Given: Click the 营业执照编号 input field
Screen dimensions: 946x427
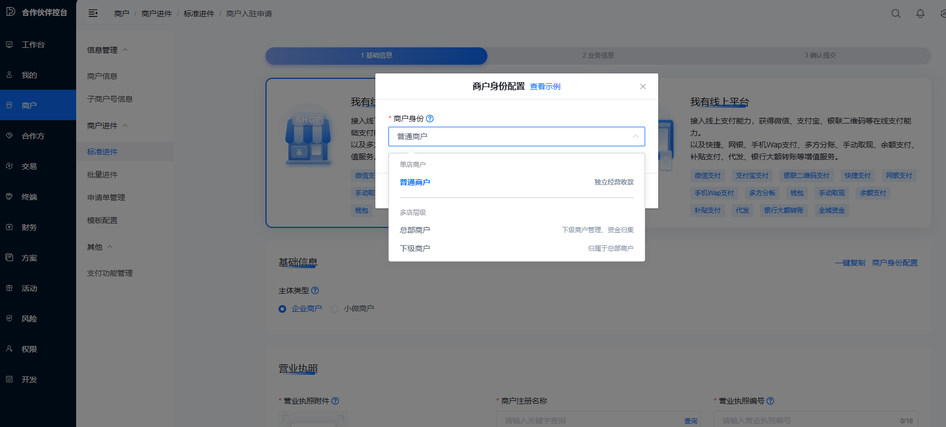Looking at the screenshot, I should click(x=808, y=420).
